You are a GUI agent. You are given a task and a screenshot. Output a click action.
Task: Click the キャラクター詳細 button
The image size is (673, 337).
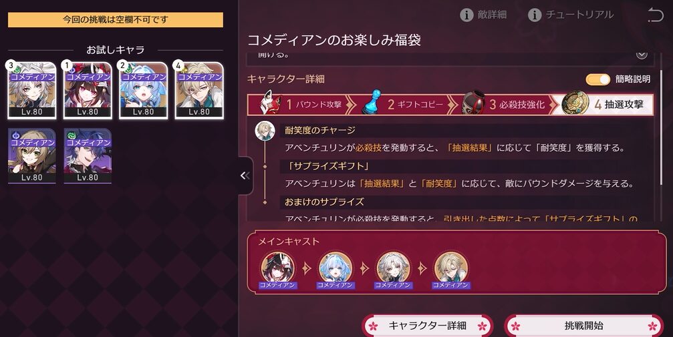pyautogui.click(x=428, y=326)
